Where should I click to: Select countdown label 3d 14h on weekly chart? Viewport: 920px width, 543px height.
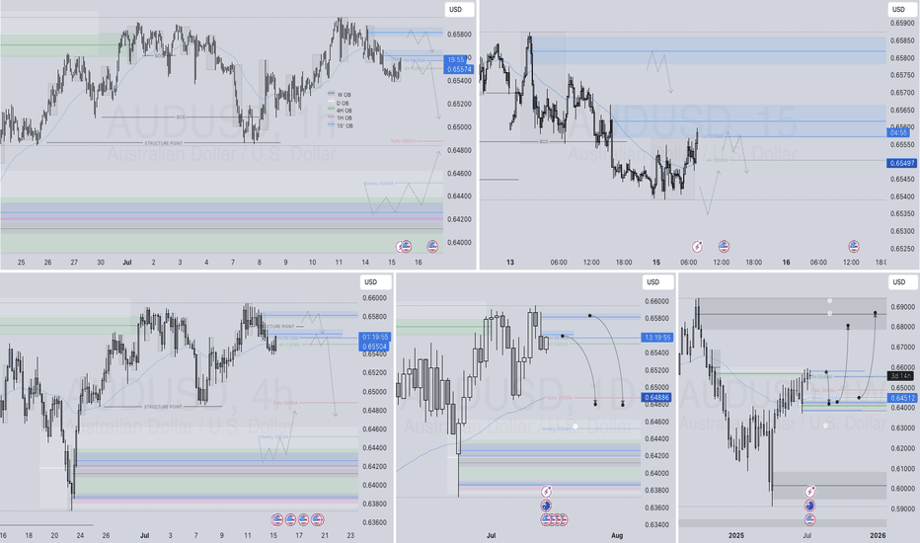pyautogui.click(x=900, y=376)
